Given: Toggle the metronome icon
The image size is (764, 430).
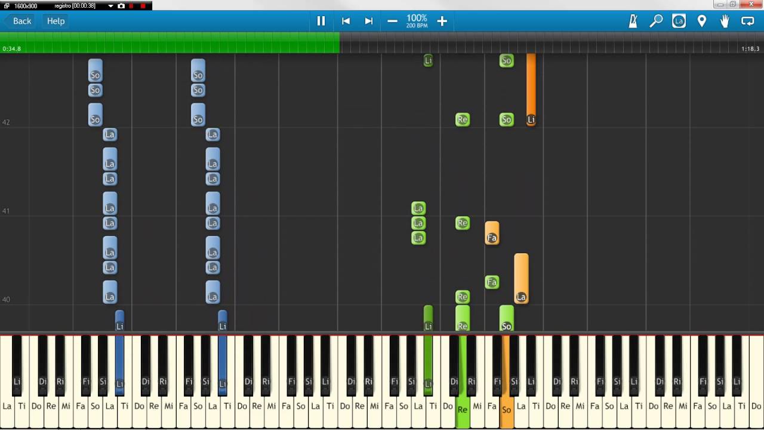Looking at the screenshot, I should pos(633,21).
